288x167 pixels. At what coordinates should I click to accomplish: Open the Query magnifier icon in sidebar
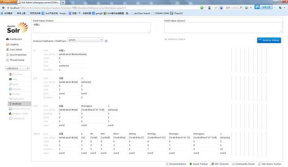point(10,84)
